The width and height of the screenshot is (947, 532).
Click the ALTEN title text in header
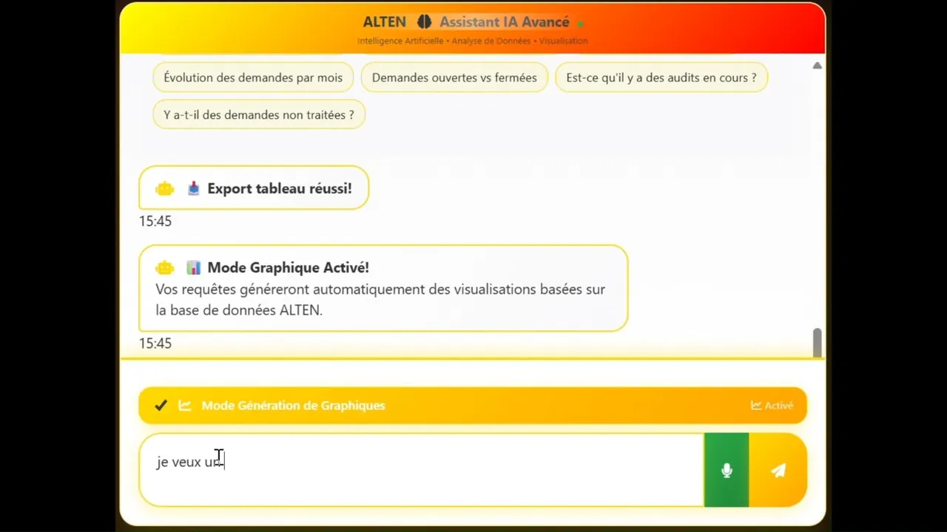coord(385,22)
